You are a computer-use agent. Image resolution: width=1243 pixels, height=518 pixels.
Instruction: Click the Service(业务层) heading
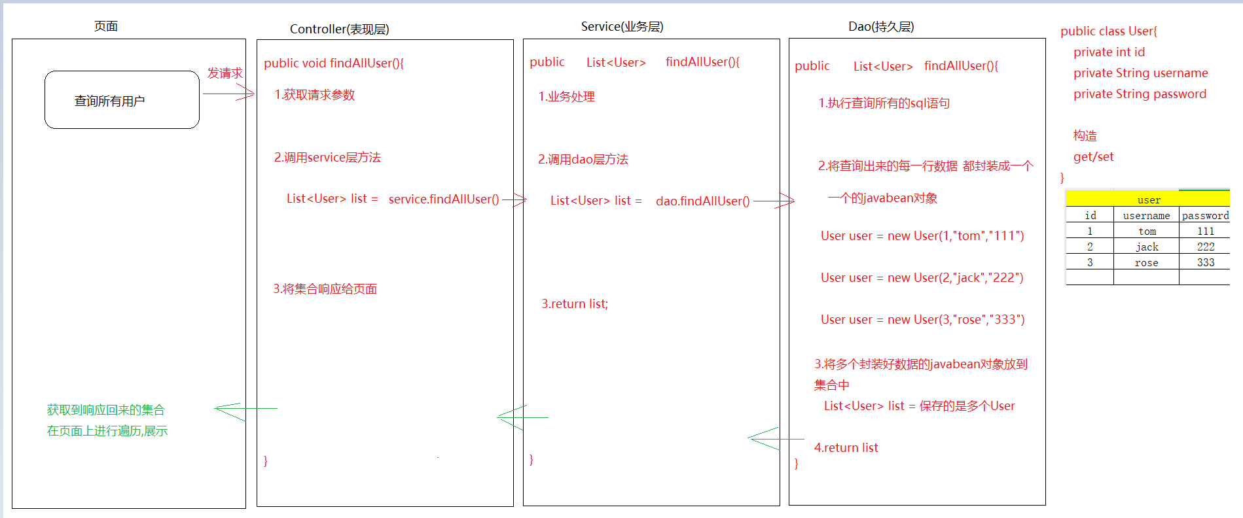click(622, 26)
